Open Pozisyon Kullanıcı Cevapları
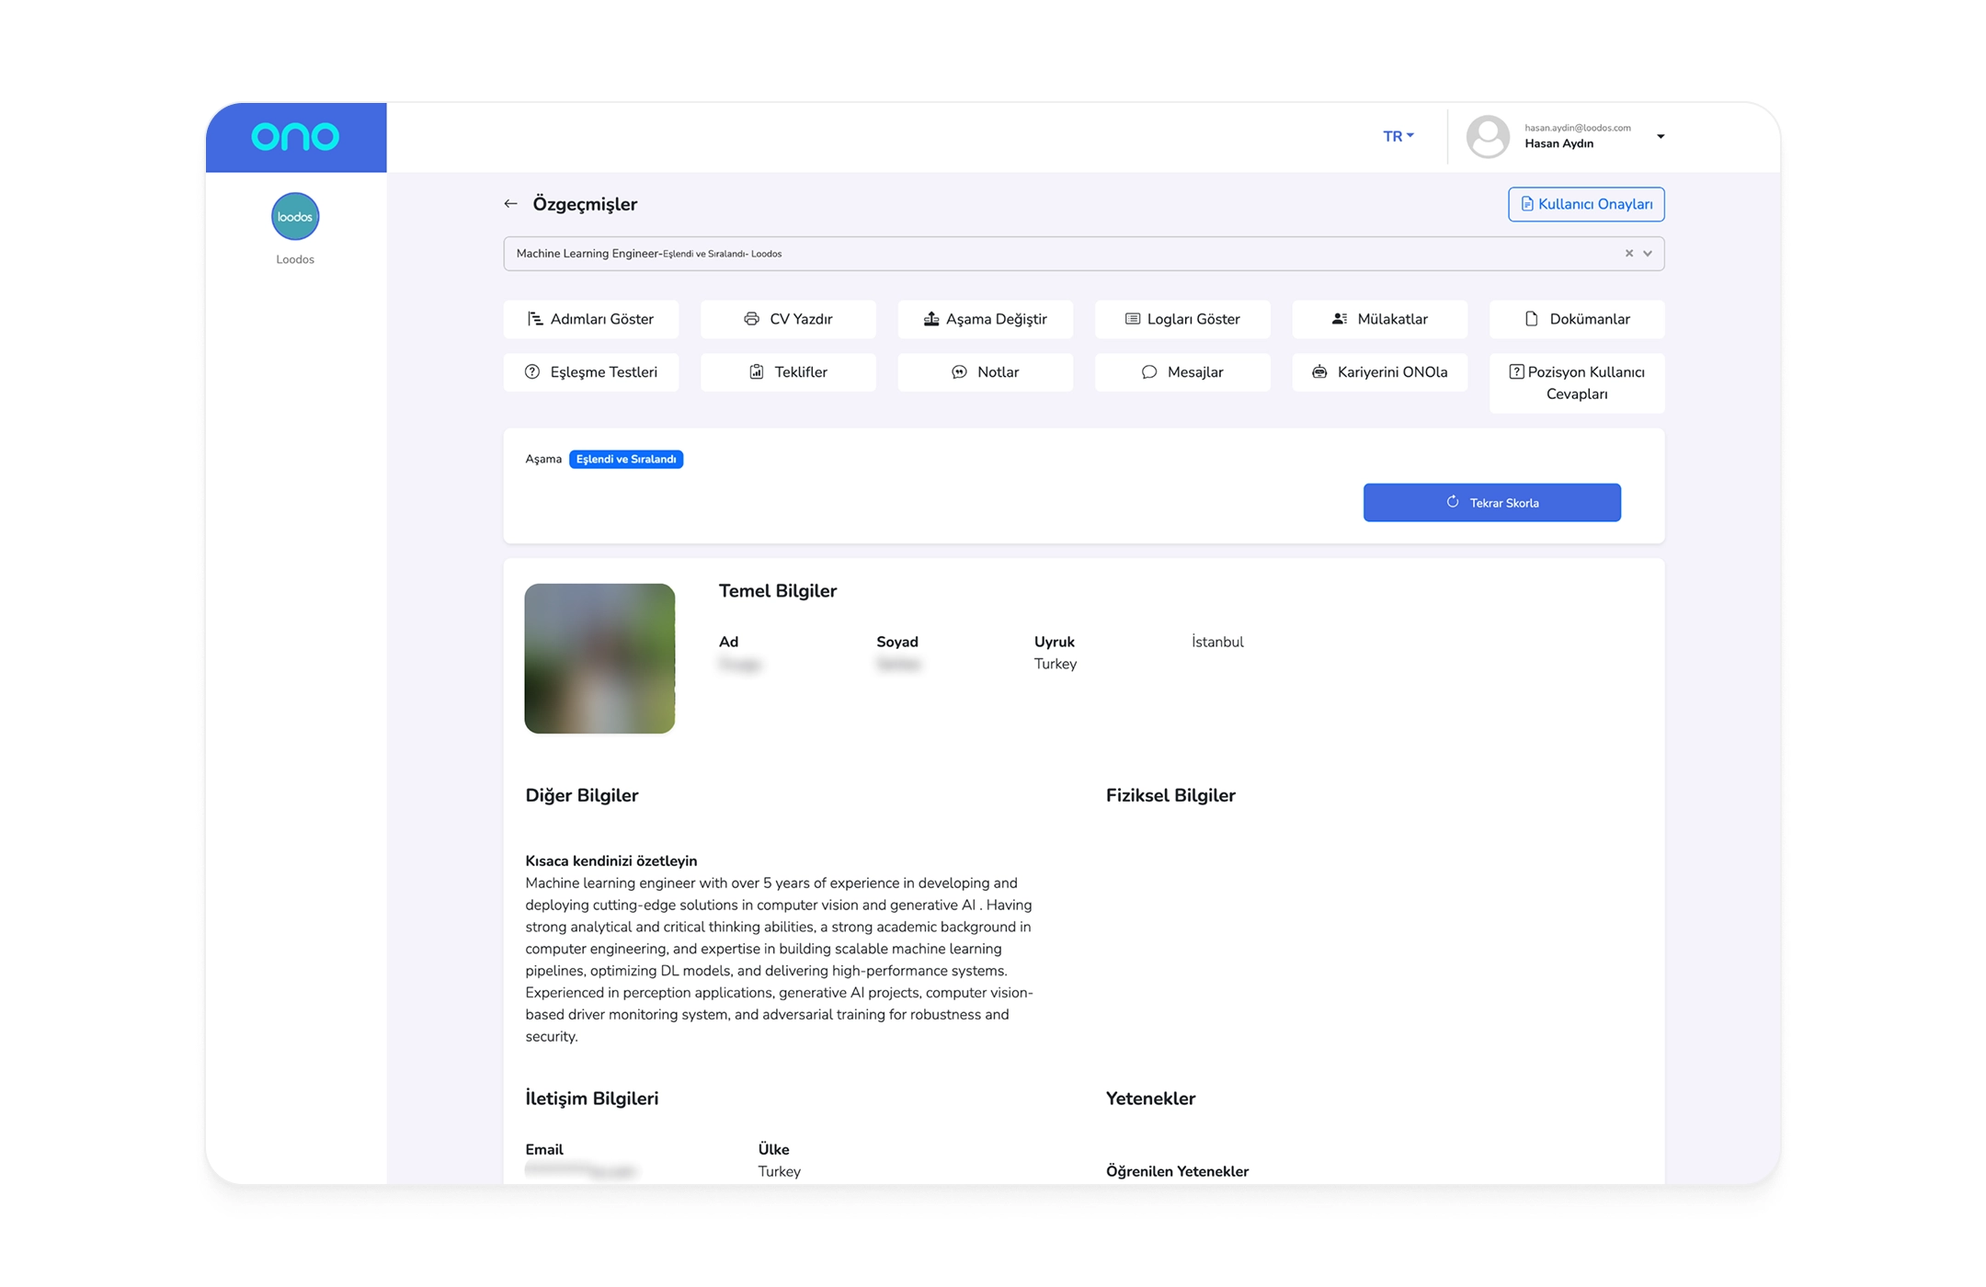Screen dimensions: 1986x1287 coord(1576,383)
